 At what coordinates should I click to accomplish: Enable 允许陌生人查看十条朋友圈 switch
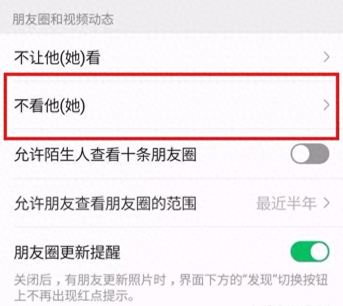[310, 154]
